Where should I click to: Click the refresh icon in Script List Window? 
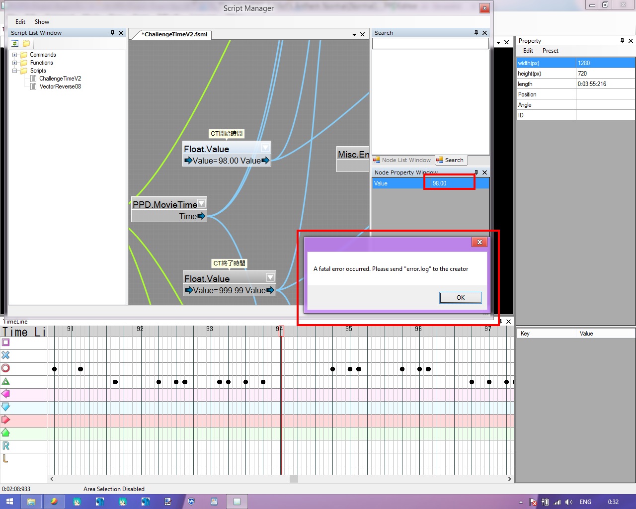click(x=15, y=44)
